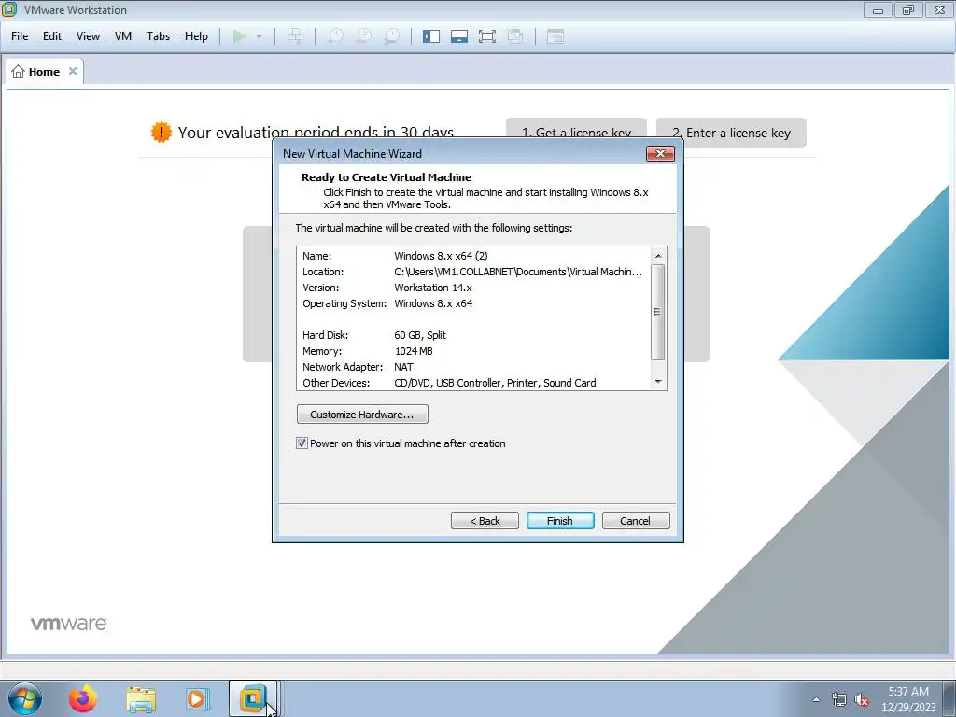Click scroll down arrow in settings list

pos(658,382)
